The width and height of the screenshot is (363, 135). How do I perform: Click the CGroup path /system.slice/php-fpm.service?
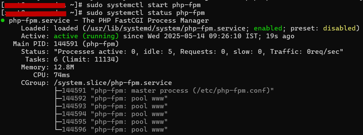click(113, 83)
